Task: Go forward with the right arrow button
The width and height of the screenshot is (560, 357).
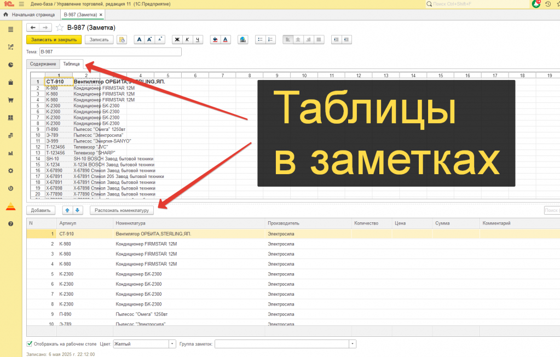Action: pyautogui.click(x=45, y=27)
